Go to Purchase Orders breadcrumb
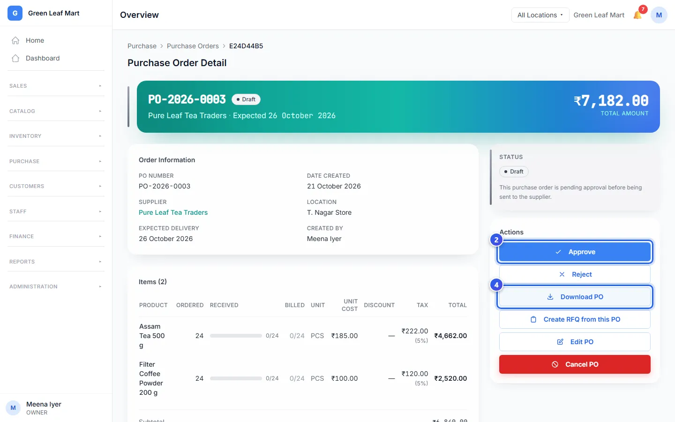The width and height of the screenshot is (675, 422). pos(193,46)
